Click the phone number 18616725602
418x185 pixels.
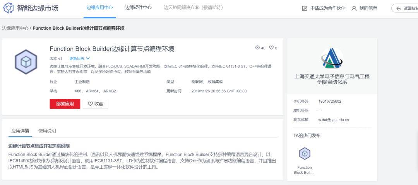(330, 102)
